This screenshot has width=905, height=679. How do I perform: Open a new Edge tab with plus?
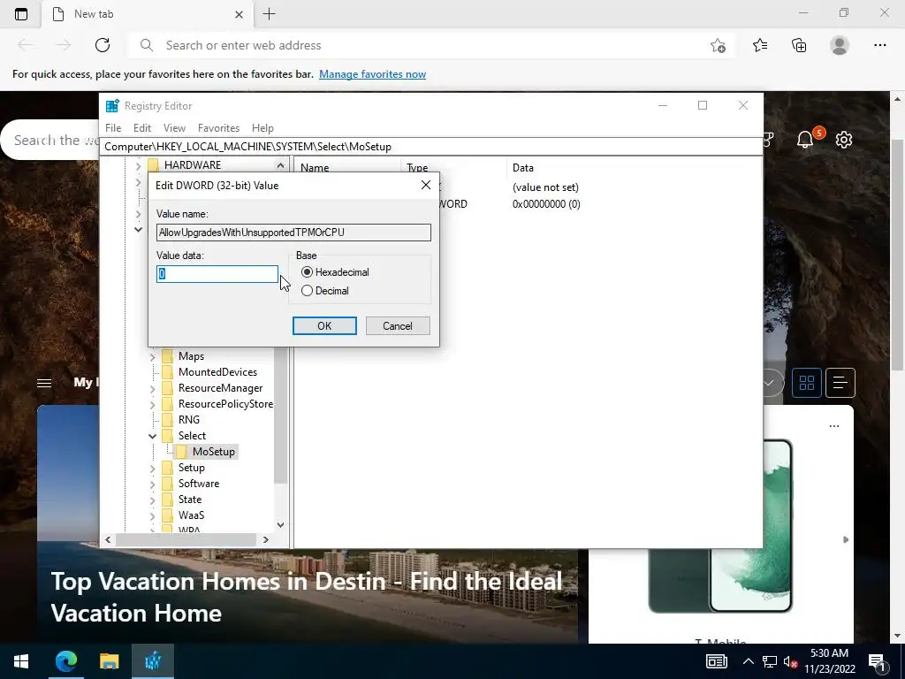pos(269,14)
